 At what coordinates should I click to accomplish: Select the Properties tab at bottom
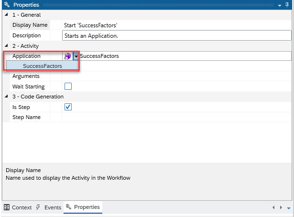point(83,207)
